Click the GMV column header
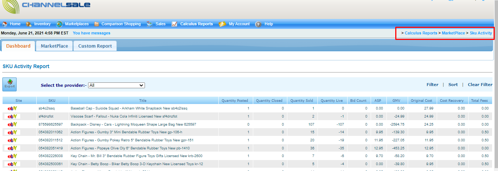The width and height of the screenshot is (498, 171). 396,101
